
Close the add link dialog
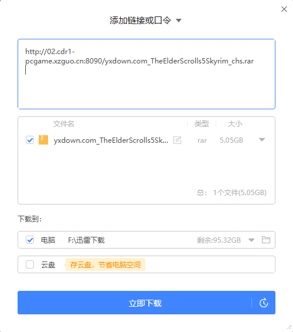284,9
